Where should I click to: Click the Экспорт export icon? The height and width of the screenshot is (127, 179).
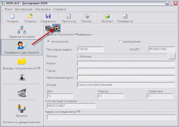pyautogui.click(x=107, y=16)
